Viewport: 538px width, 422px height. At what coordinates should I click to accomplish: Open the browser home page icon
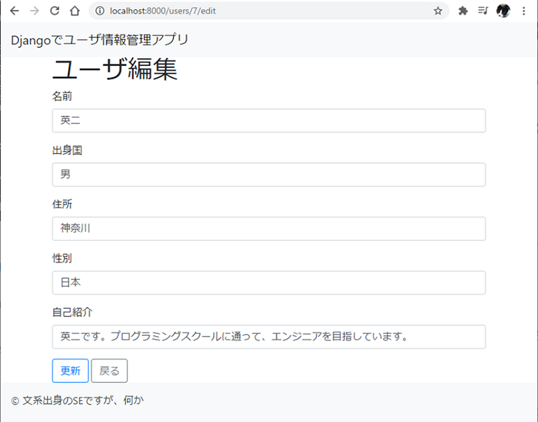pos(75,11)
